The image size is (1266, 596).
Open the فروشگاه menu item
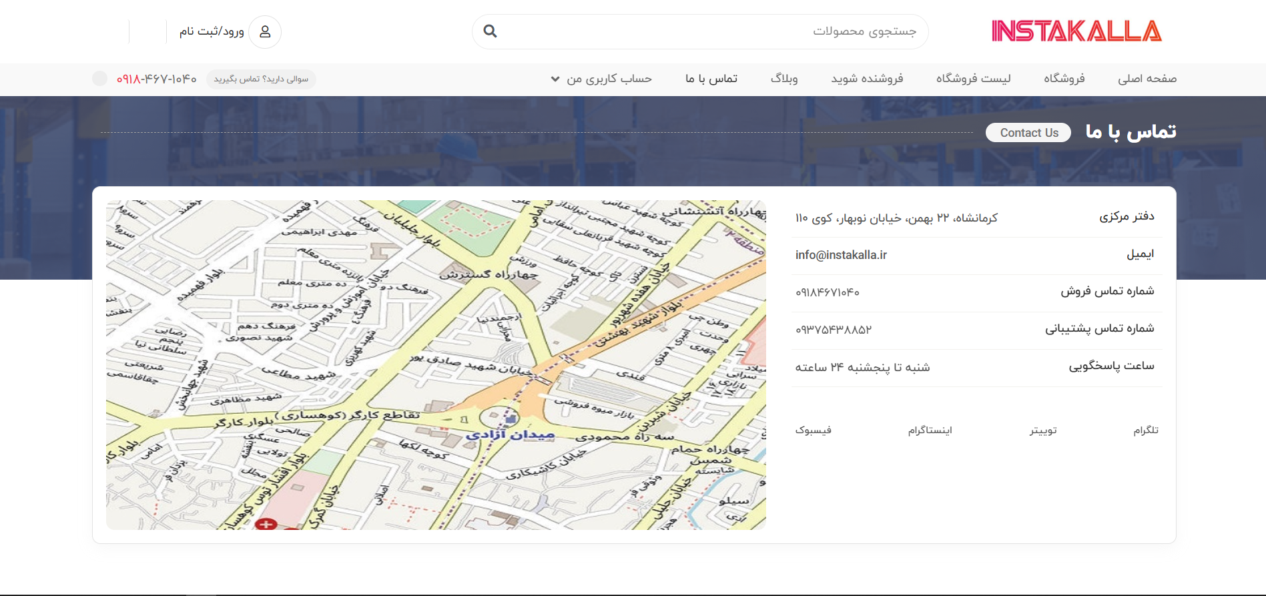[1064, 79]
